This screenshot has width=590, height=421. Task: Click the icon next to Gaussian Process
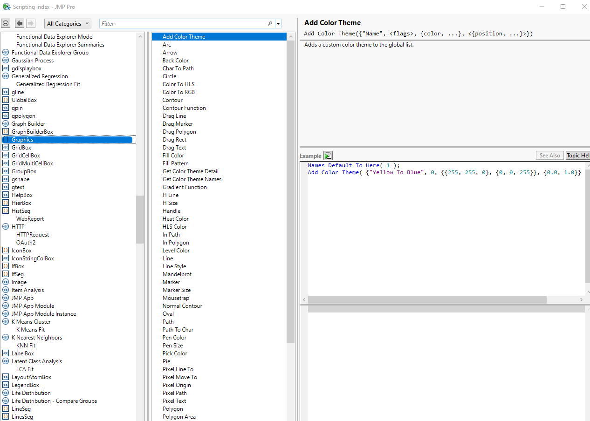click(x=5, y=60)
